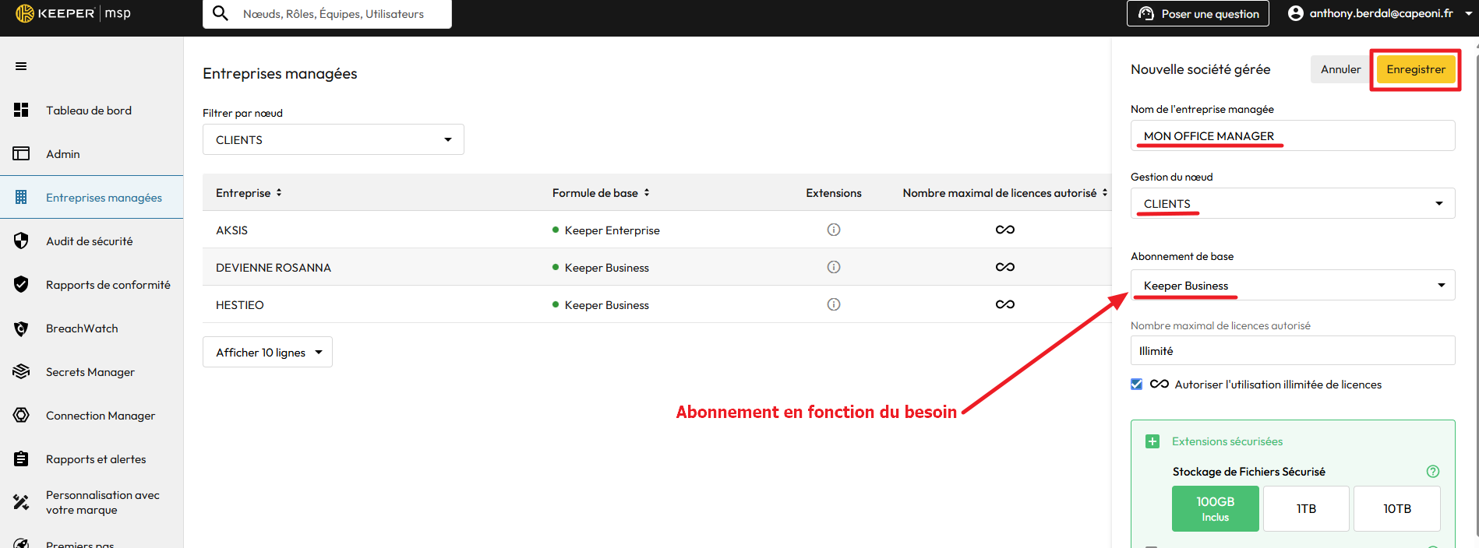Expand the account menu arrow by email
The image size is (1479, 548).
[1469, 13]
